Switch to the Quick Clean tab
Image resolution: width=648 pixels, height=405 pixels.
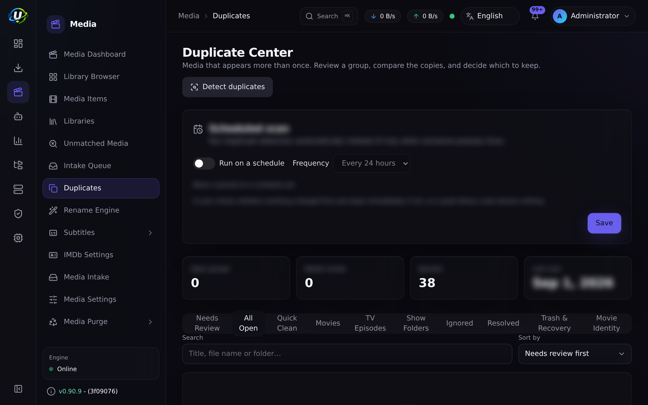287,323
